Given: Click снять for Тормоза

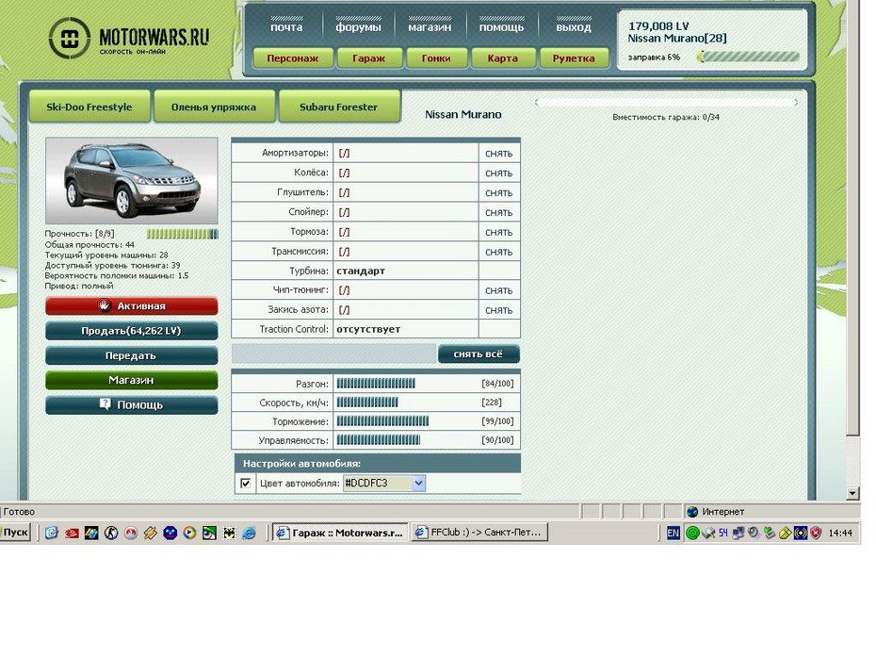Looking at the screenshot, I should click(x=499, y=232).
